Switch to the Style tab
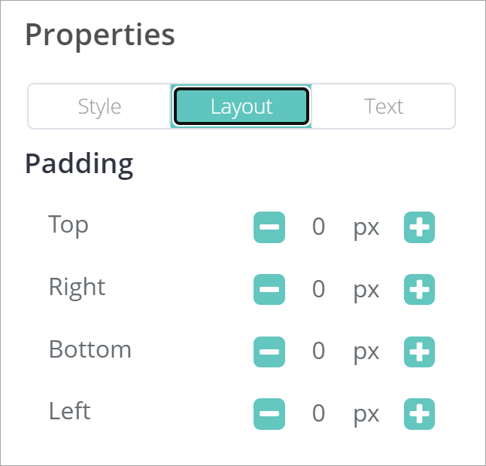This screenshot has width=486, height=466. coord(99,106)
